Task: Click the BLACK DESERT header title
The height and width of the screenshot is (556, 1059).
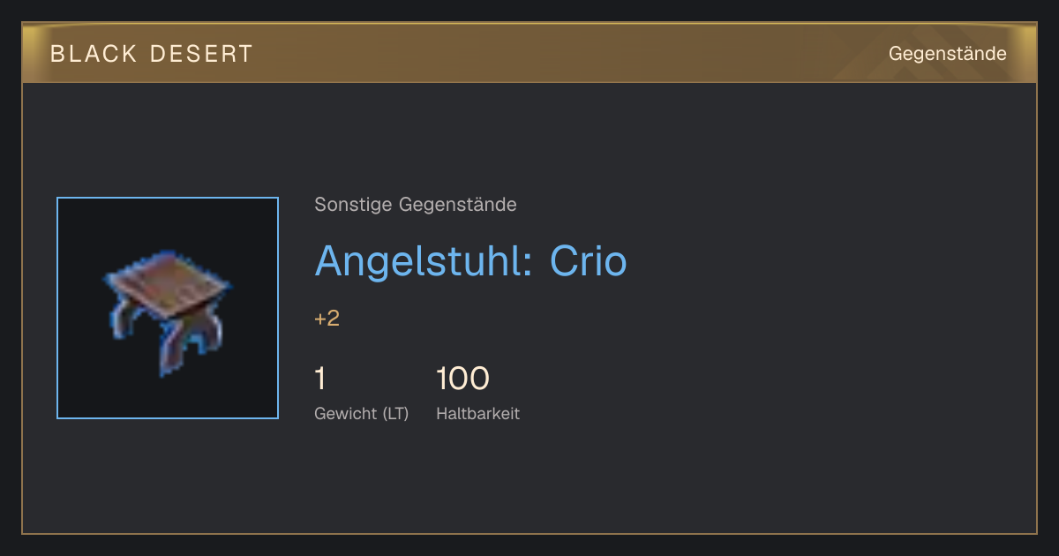Action: [x=152, y=54]
